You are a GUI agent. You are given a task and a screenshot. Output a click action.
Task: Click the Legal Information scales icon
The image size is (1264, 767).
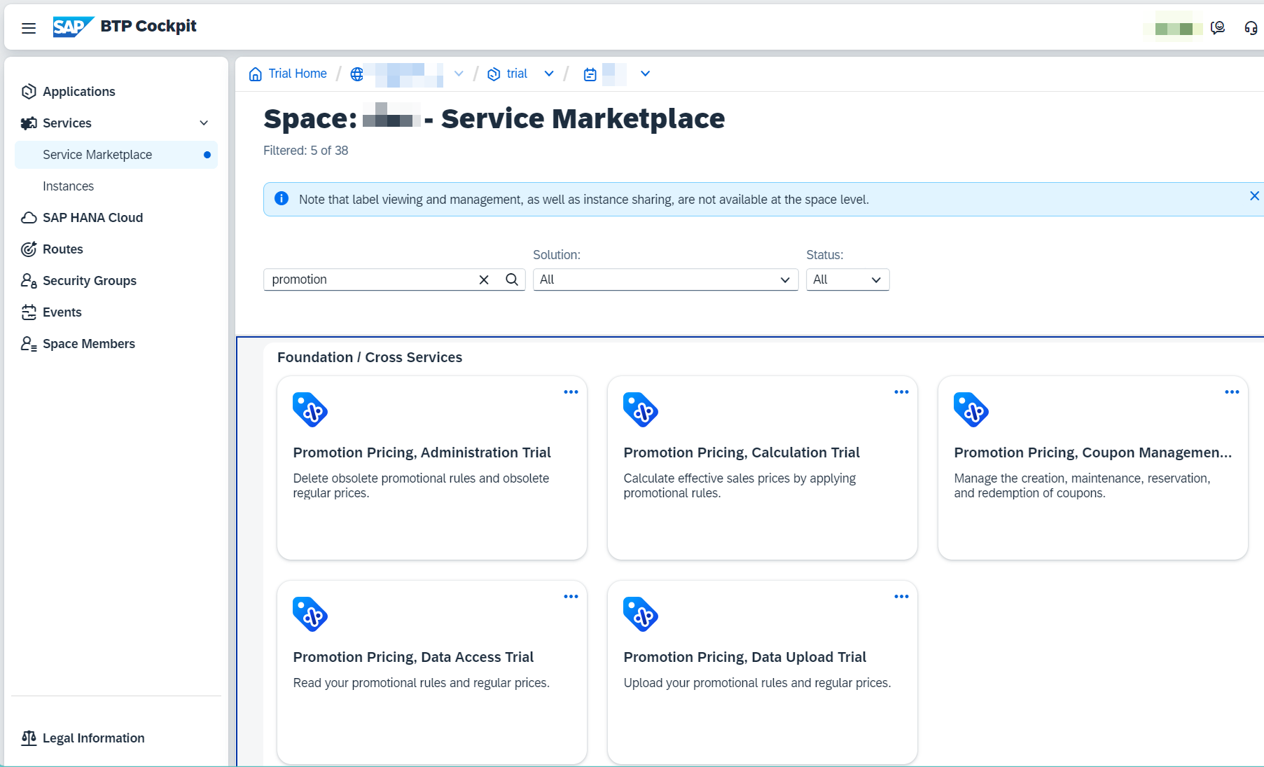pyautogui.click(x=29, y=738)
